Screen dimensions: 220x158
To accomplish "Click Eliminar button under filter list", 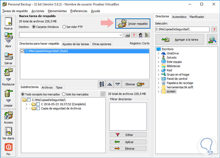I will [x=128, y=149].
